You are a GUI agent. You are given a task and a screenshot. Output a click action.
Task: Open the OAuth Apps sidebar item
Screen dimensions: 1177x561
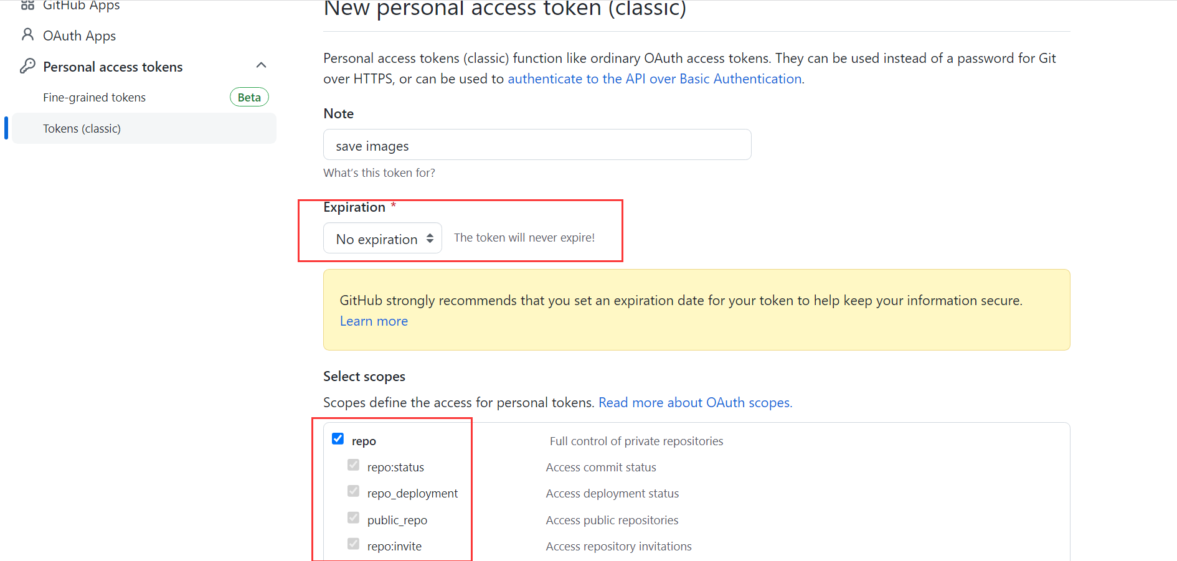79,35
